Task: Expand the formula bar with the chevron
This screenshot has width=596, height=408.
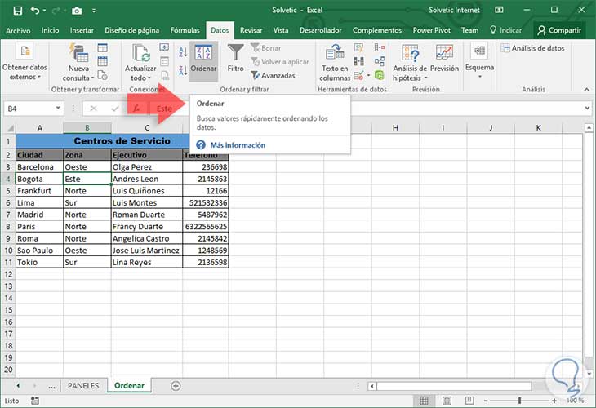Action: 587,109
